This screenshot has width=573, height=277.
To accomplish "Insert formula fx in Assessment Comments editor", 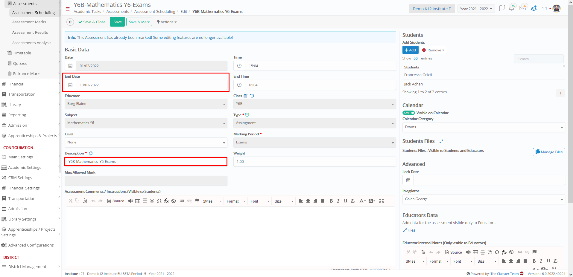I will (x=166, y=201).
